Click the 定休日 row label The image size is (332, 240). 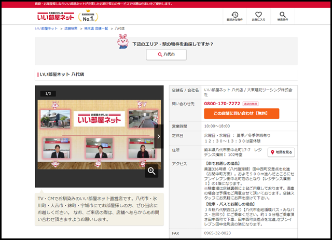point(177,136)
